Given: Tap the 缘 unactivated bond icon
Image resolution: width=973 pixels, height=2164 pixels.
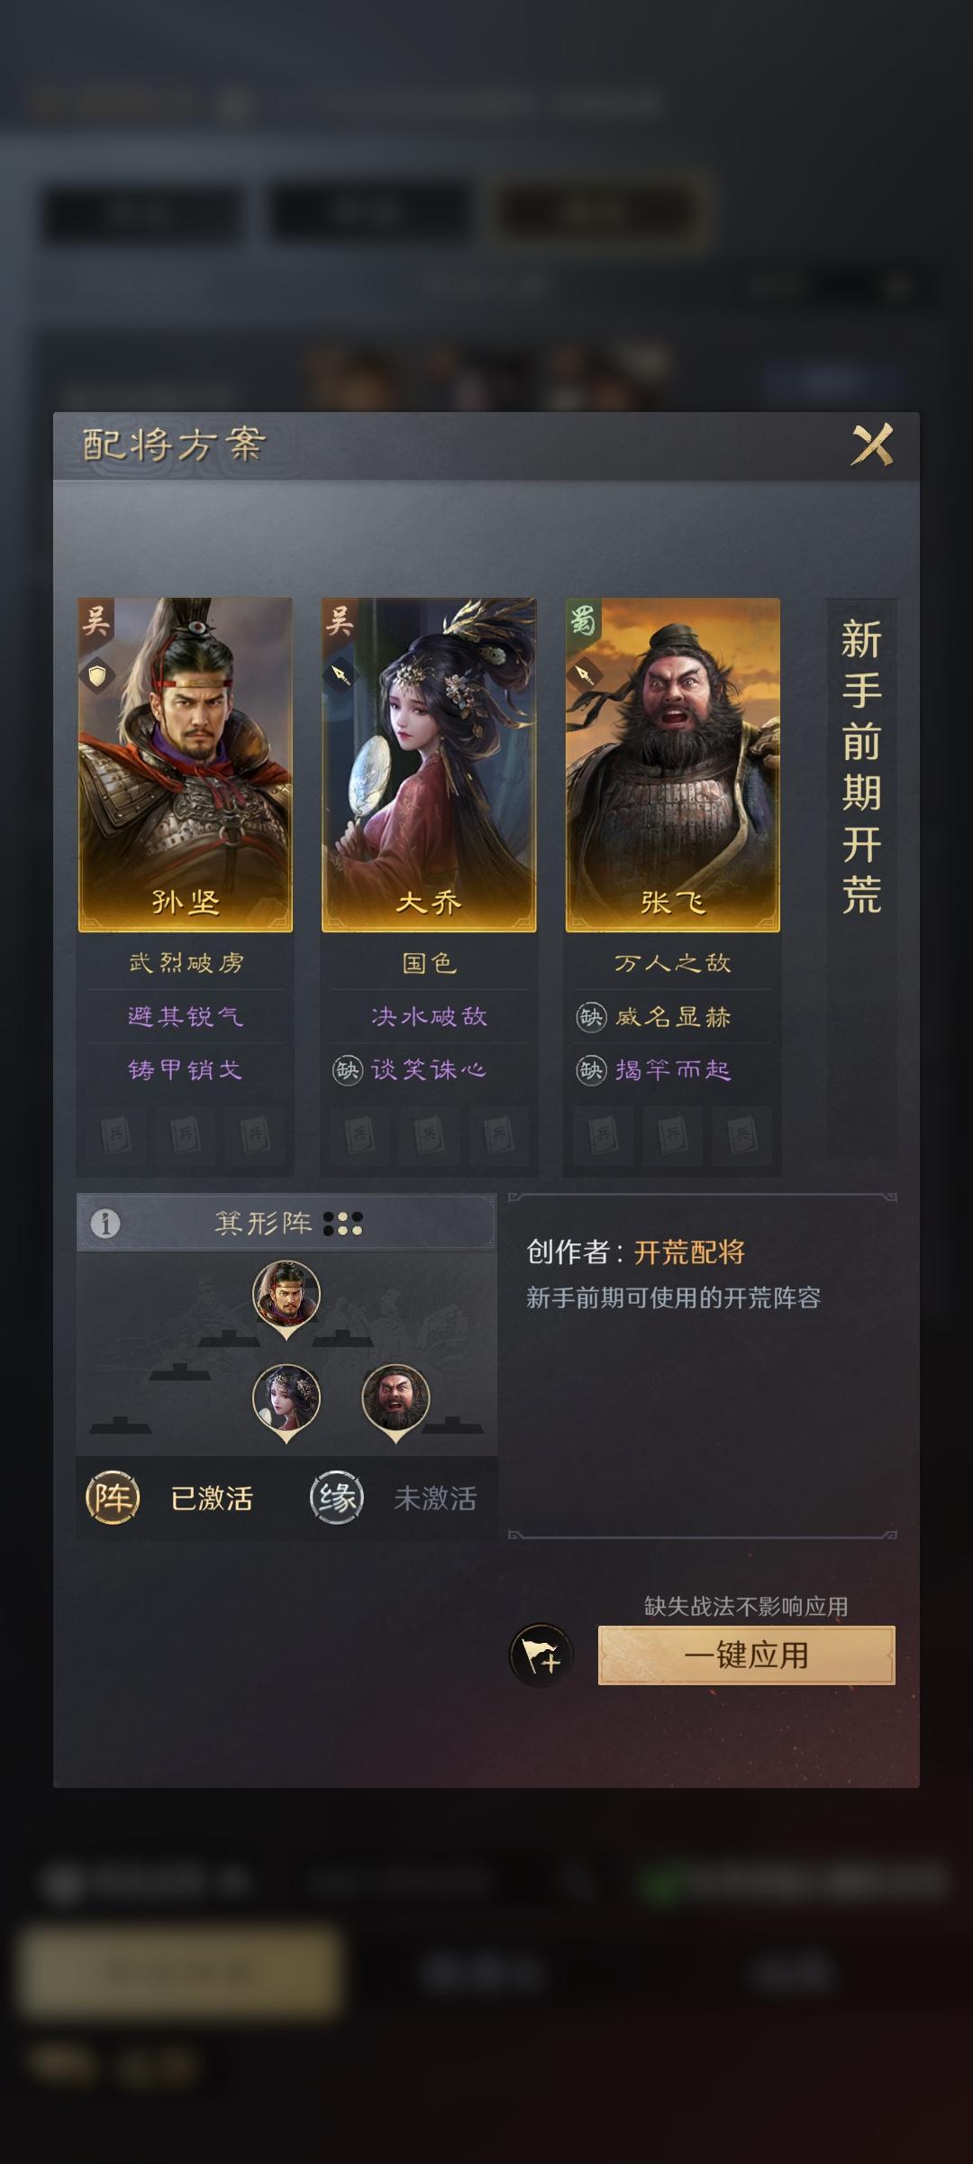Looking at the screenshot, I should point(337,1498).
